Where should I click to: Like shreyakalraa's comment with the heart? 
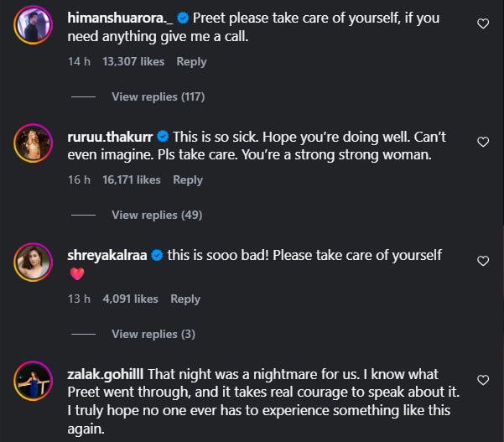click(x=483, y=261)
